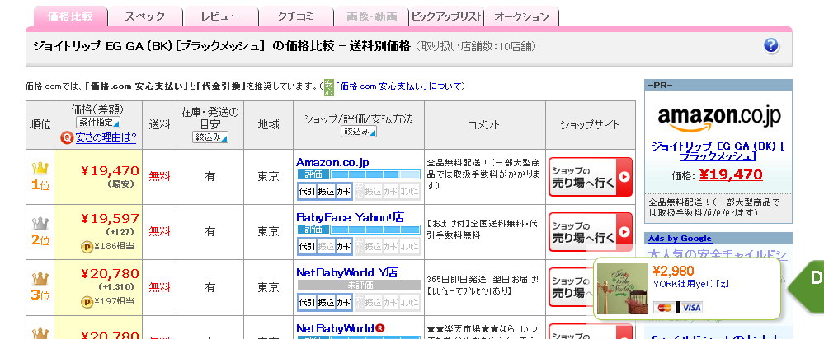Image resolution: width=824 pixels, height=339 pixels.
Task: Click the 無料 shipping cell in the Amazon.co.jp row
Action: 160,176
